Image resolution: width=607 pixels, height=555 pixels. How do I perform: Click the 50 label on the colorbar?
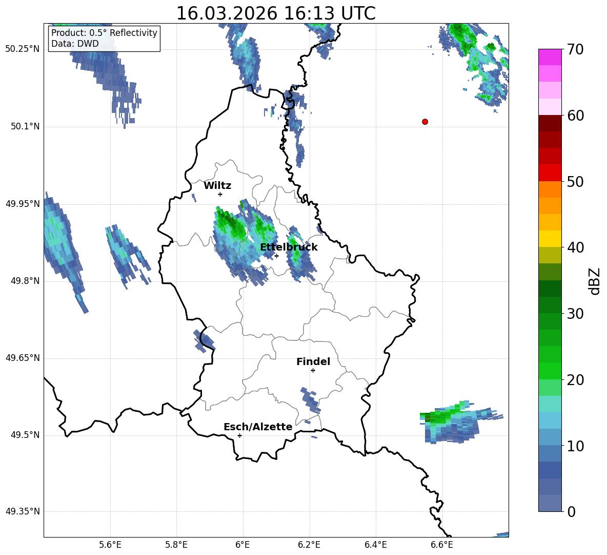(x=575, y=182)
